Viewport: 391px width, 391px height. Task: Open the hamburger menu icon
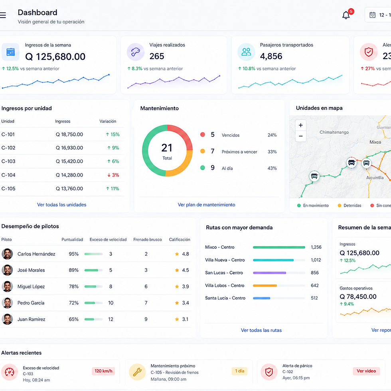[x=3, y=15]
